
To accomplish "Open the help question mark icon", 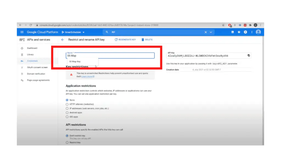I will (239, 32).
